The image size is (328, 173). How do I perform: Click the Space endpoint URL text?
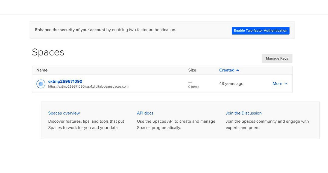click(x=88, y=86)
